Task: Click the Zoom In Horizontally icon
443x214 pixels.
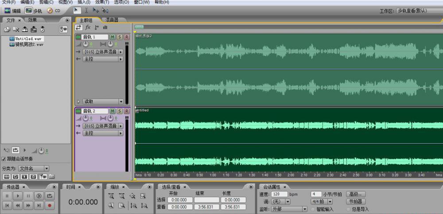Action: click(x=111, y=196)
